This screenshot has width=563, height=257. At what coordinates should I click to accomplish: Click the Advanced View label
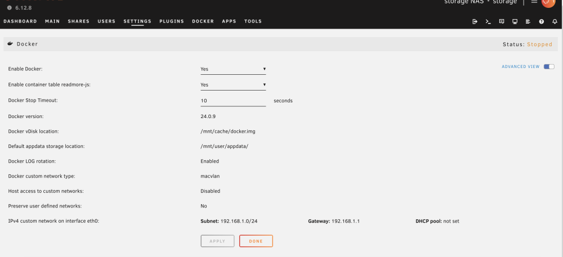521,67
